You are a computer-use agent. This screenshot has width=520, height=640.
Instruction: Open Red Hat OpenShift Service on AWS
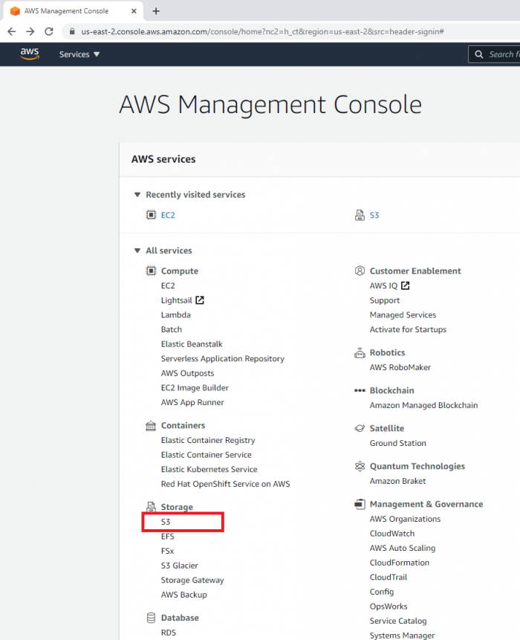point(226,484)
